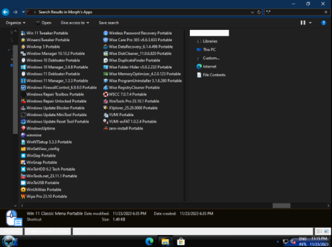Click the WSCC 7.0.7.4 Portable icon
332x247 pixels.
tap(106, 94)
